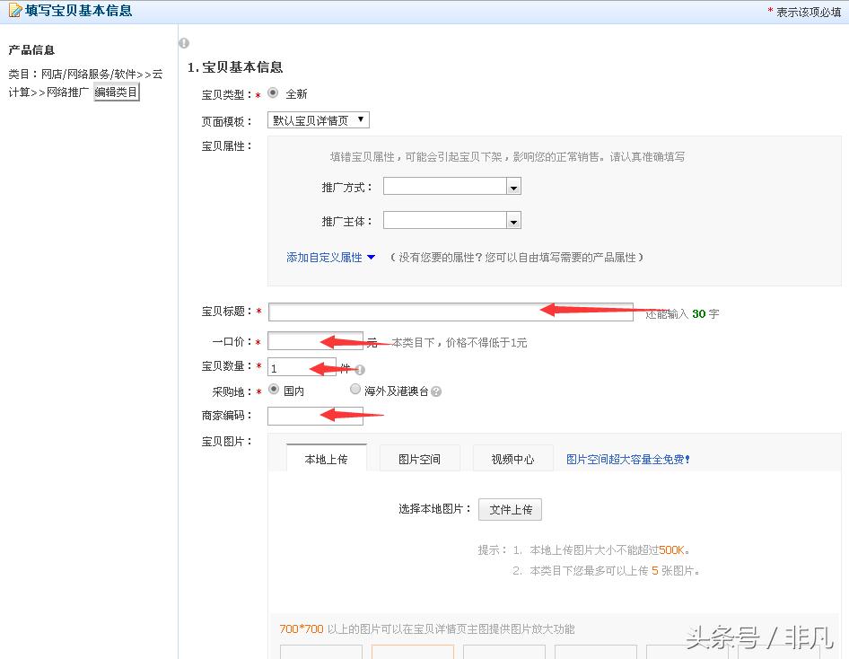Viewport: 849px width, 659px height.
Task: Click the info icon above the 宝贝基本信息 section
Action: 184,42
